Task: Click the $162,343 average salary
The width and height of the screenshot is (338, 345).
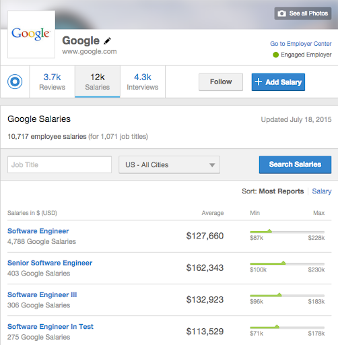Action: click(x=205, y=268)
